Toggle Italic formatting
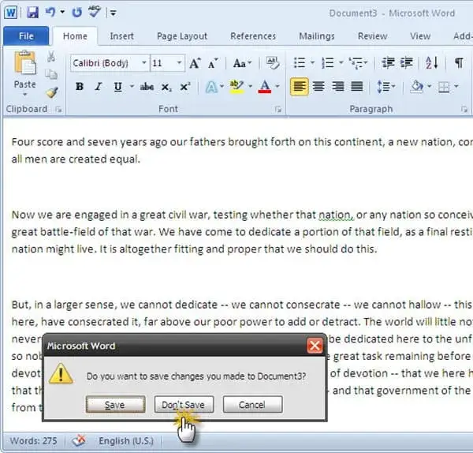The width and height of the screenshot is (473, 453). [x=98, y=87]
